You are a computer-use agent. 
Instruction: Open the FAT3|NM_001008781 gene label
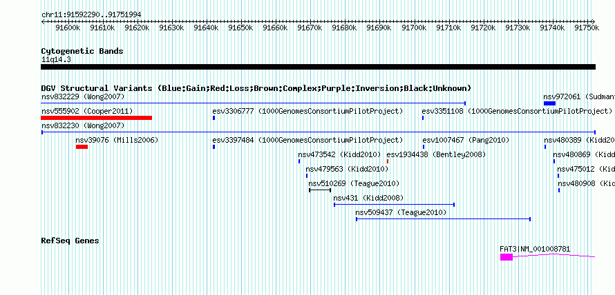coord(535,249)
